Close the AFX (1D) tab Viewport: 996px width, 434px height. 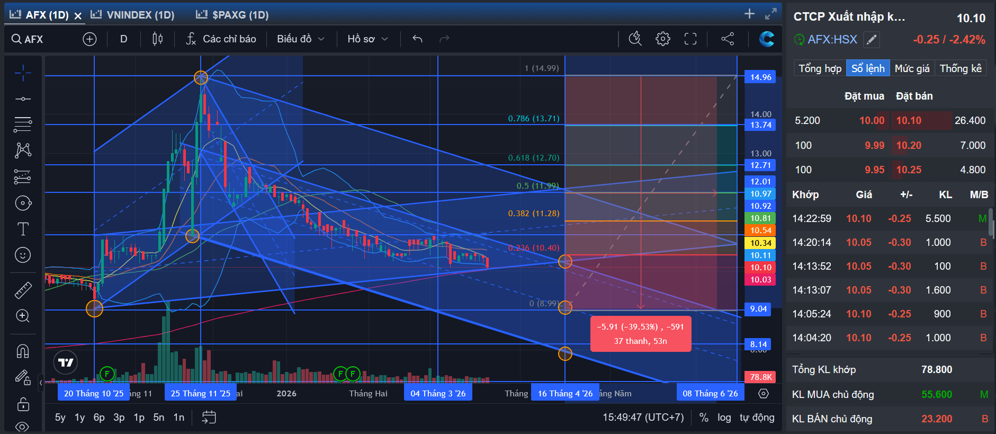pyautogui.click(x=78, y=16)
